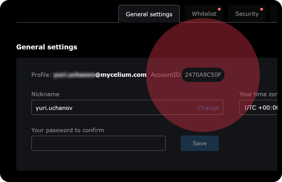
Task: Click the partially visible tab after Security
Action: point(274,14)
